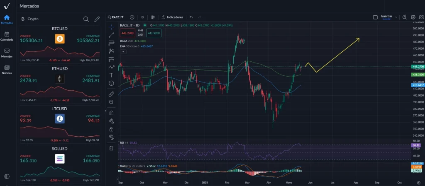Select the MACD 12 26 close 9 legend

pos(148,166)
